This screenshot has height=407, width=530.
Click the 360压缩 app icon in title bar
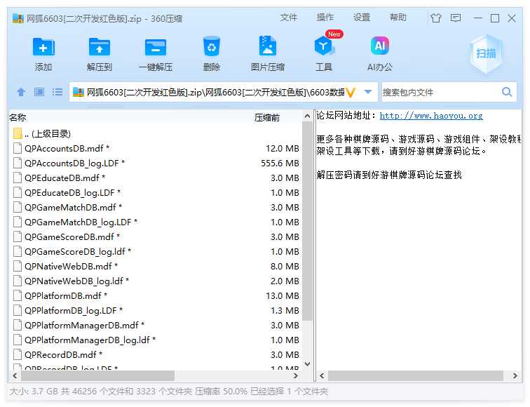tap(18, 18)
